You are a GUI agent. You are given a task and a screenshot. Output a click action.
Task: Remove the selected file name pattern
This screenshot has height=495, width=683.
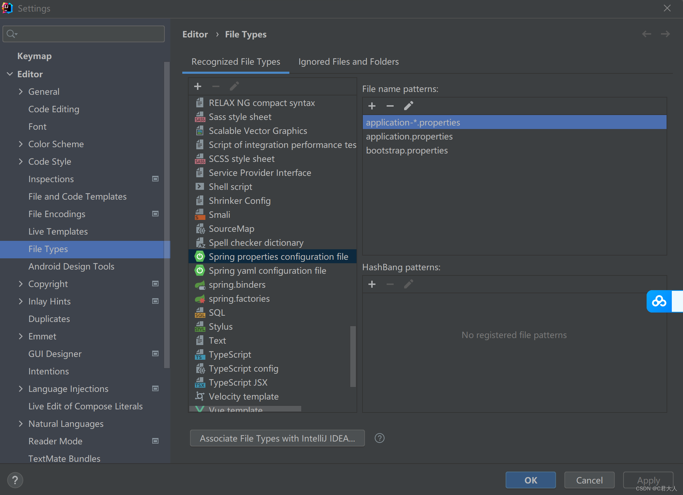pos(390,106)
